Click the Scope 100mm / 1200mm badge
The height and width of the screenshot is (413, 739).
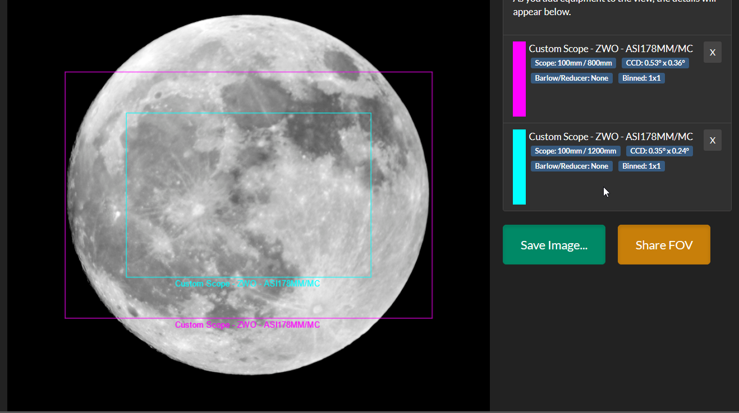coord(575,150)
